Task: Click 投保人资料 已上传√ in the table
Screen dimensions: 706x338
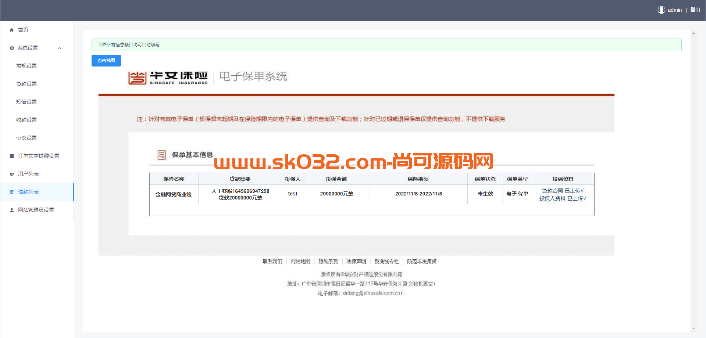Action: pos(563,198)
